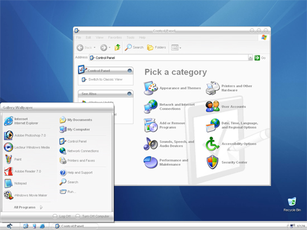Click Internet Explorer quick launch icon
The width and height of the screenshot is (307, 230).
(x=42, y=226)
